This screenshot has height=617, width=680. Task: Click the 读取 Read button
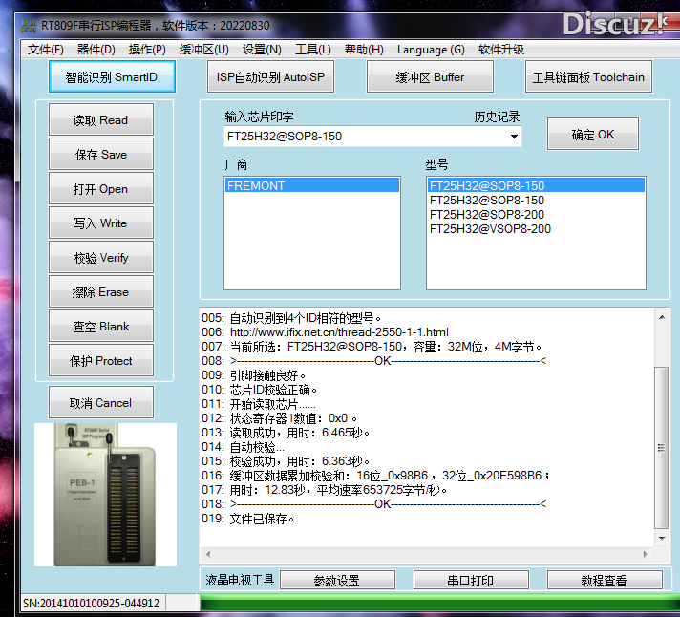(100, 119)
